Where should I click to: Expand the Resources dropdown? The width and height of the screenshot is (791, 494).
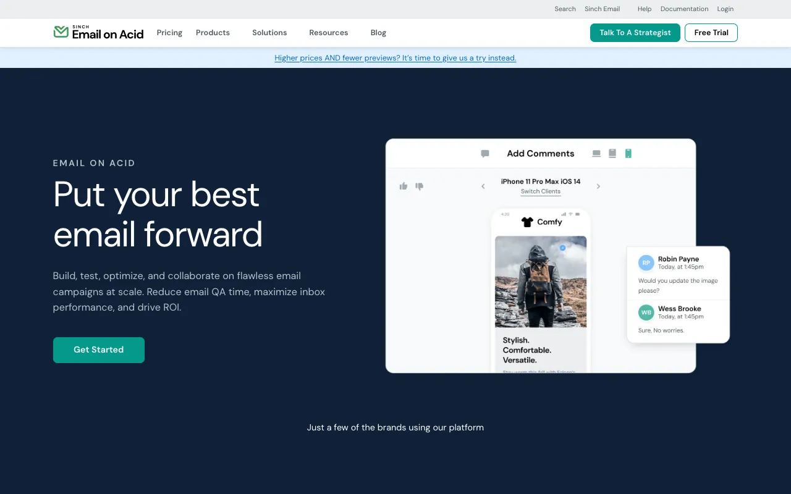pos(328,32)
